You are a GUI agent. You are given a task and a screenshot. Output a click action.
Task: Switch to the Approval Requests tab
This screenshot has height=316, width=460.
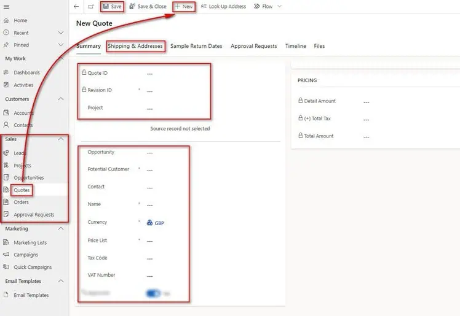click(254, 46)
